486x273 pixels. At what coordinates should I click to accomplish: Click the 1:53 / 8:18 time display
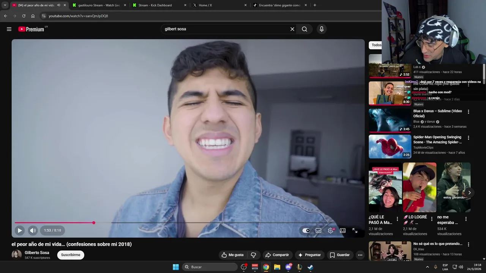52,230
